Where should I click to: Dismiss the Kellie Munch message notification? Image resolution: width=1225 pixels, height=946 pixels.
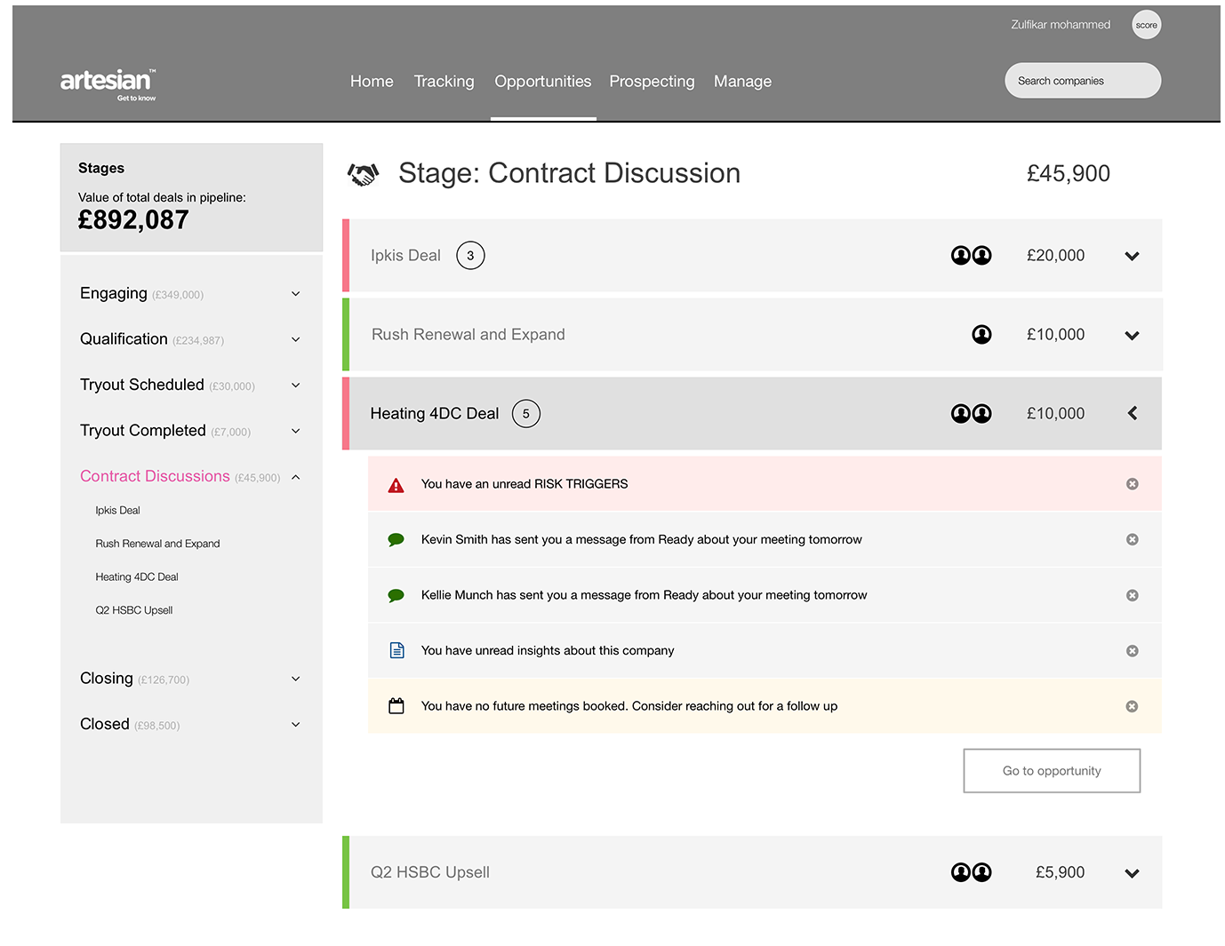pyautogui.click(x=1132, y=595)
